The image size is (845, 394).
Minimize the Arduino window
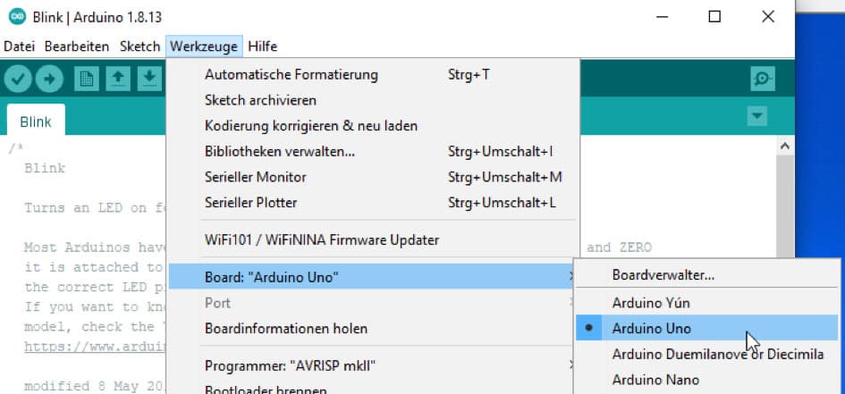click(663, 17)
